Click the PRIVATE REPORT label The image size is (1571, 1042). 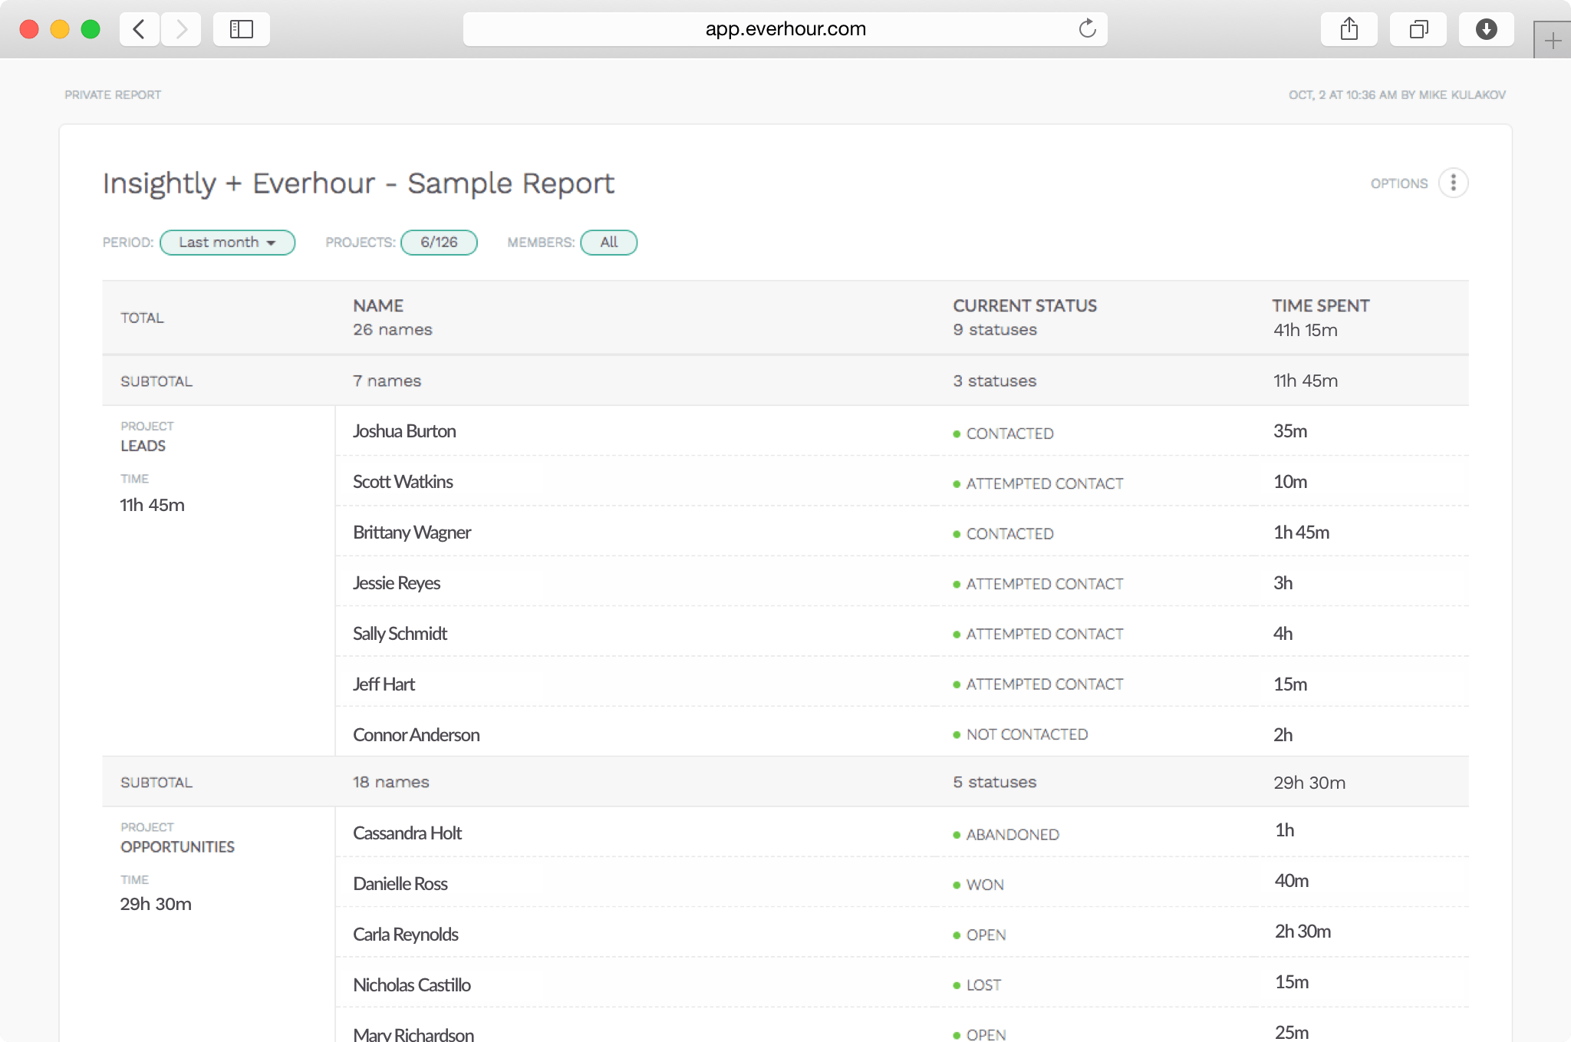pos(113,94)
